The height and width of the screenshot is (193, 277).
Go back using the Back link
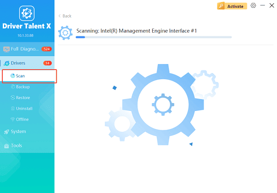click(x=65, y=16)
